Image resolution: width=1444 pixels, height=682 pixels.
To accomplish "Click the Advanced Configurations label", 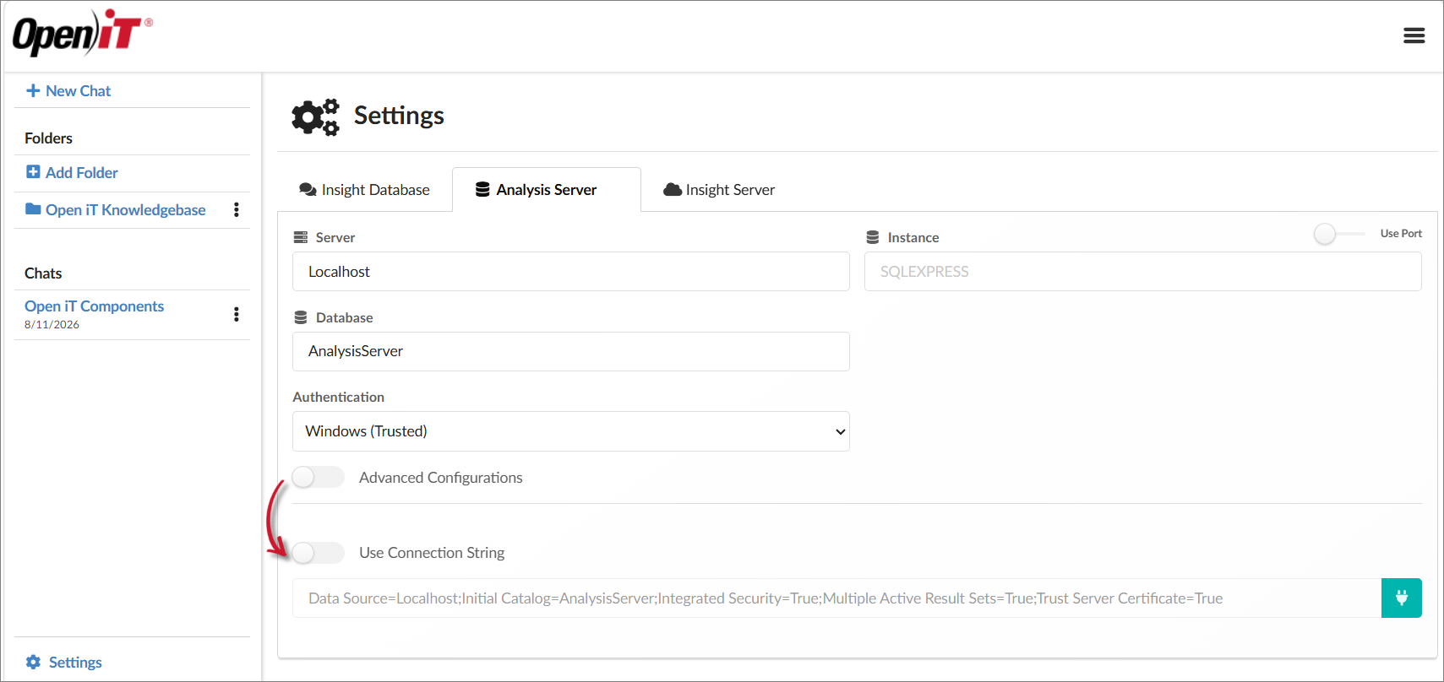I will (441, 478).
